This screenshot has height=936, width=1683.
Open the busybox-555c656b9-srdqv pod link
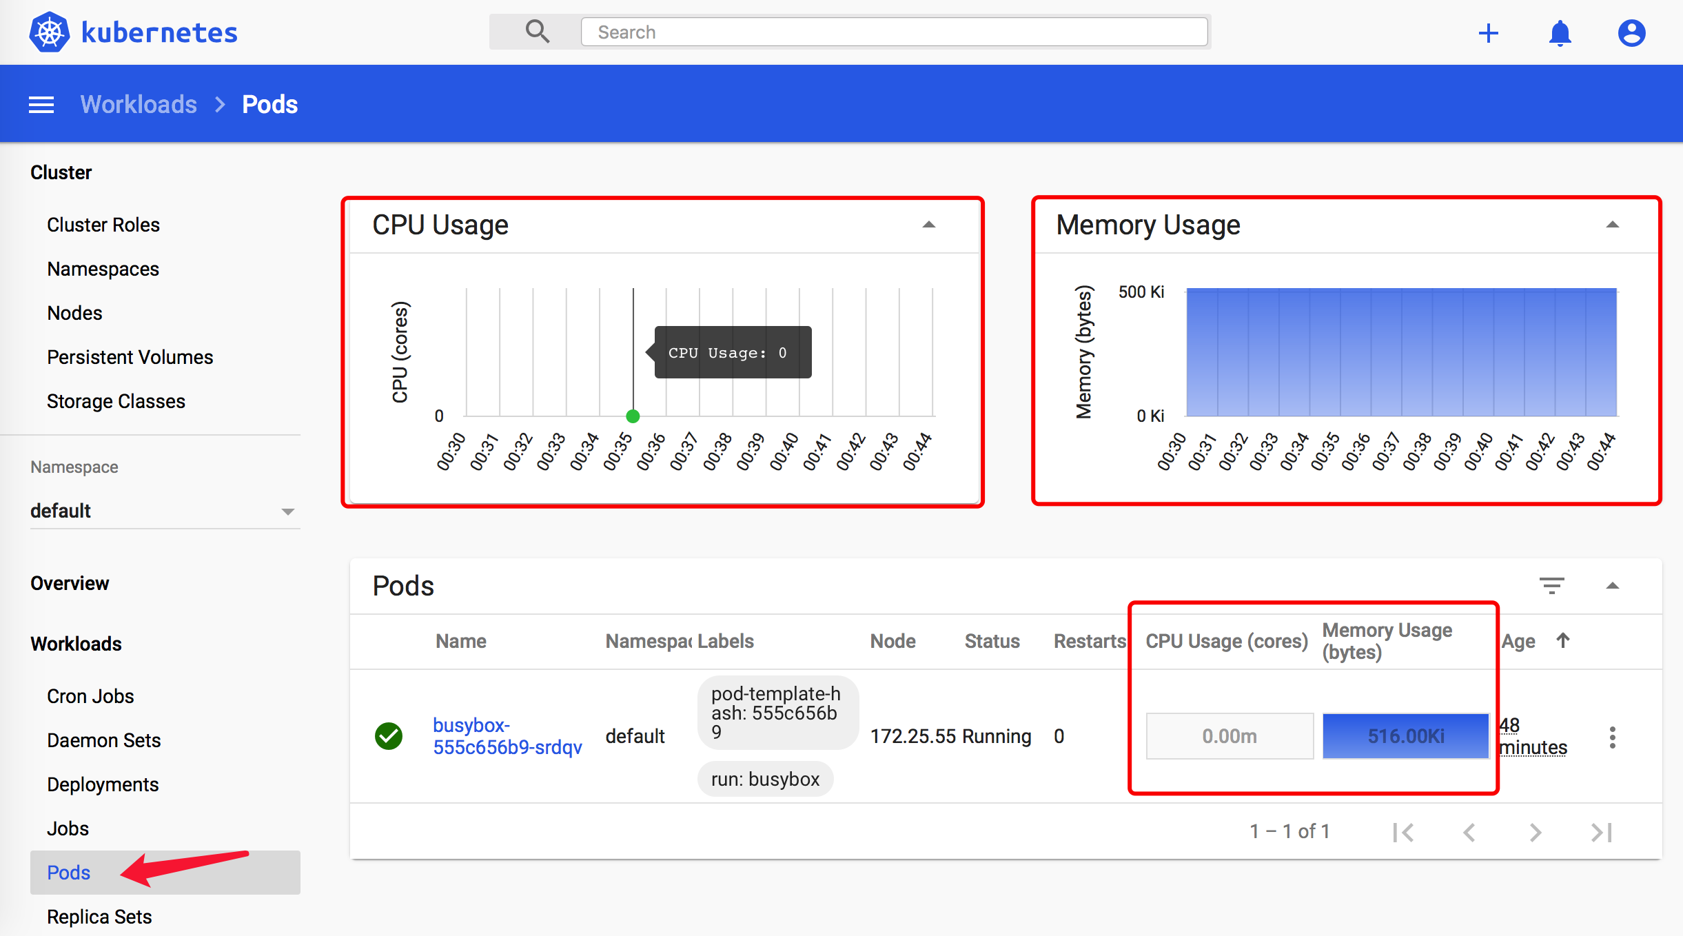[x=507, y=736]
